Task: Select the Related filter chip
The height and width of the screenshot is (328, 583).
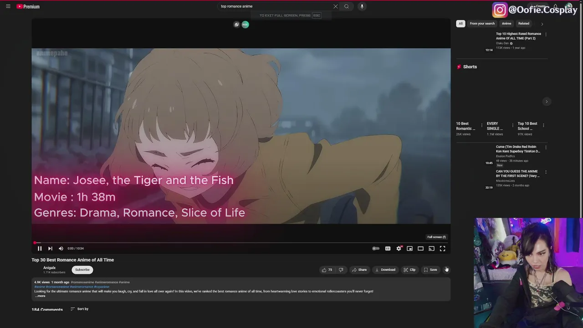Action: [x=524, y=24]
